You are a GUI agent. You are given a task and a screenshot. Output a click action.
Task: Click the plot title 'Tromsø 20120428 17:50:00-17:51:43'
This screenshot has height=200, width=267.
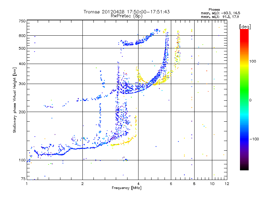[x=126, y=12]
